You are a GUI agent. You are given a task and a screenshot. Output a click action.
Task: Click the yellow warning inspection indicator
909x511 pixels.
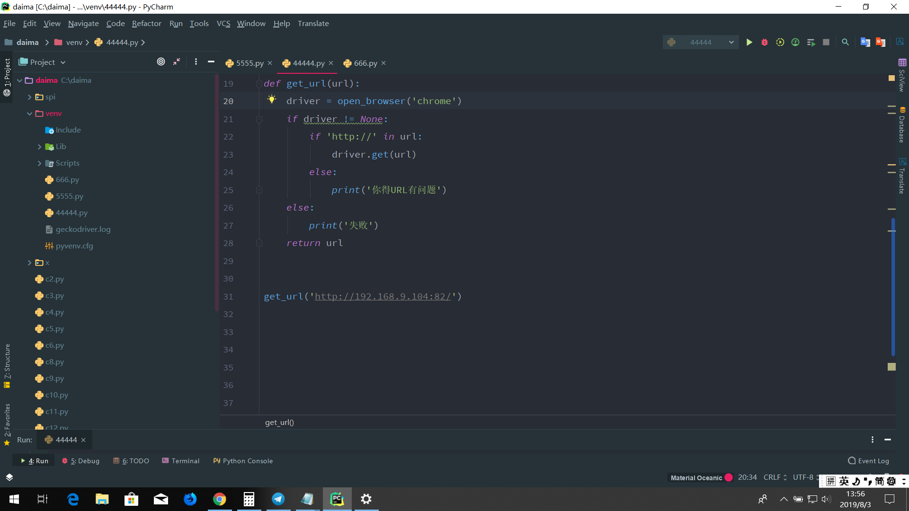click(891, 78)
